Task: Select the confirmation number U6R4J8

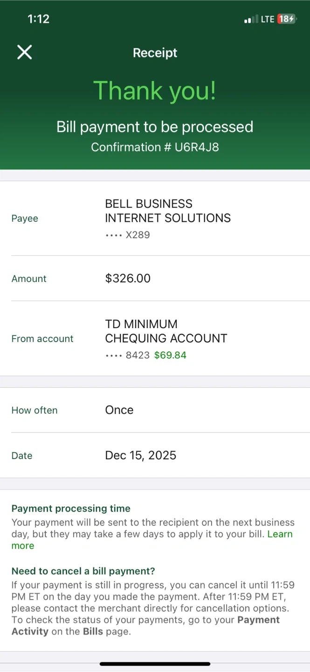Action: click(197, 147)
